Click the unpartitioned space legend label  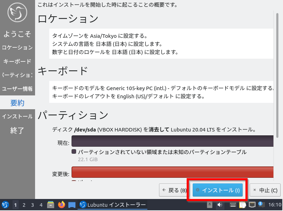162,152
